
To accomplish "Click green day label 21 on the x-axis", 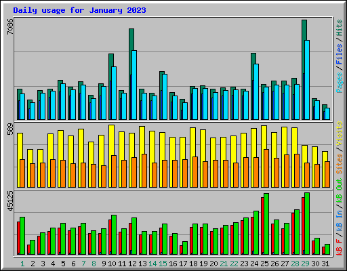I will 224,264.
